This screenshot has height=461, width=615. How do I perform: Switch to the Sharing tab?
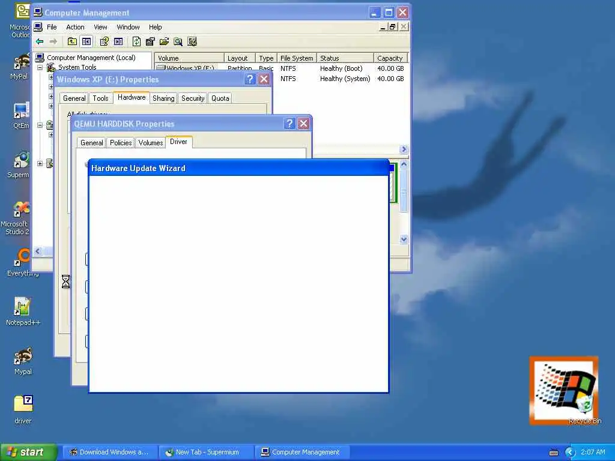coord(163,98)
